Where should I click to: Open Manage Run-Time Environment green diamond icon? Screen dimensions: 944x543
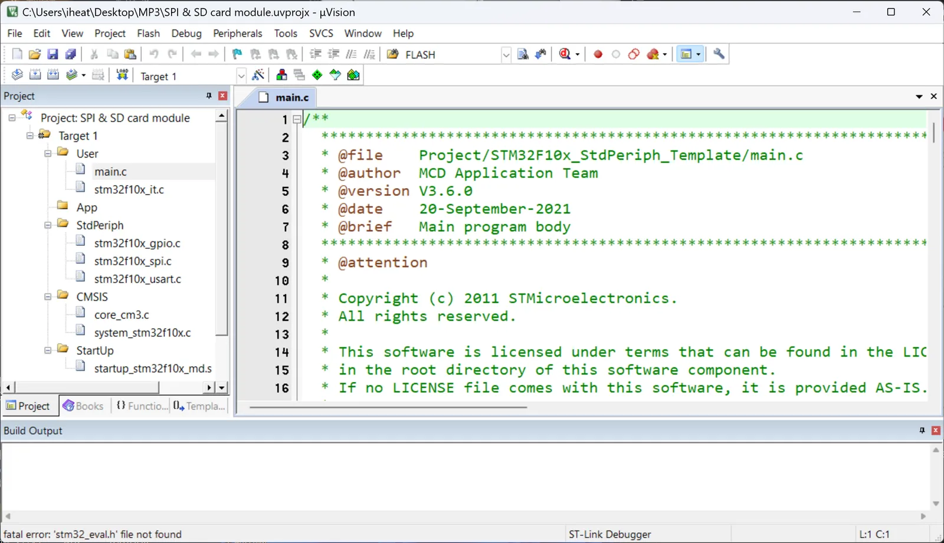click(x=317, y=75)
